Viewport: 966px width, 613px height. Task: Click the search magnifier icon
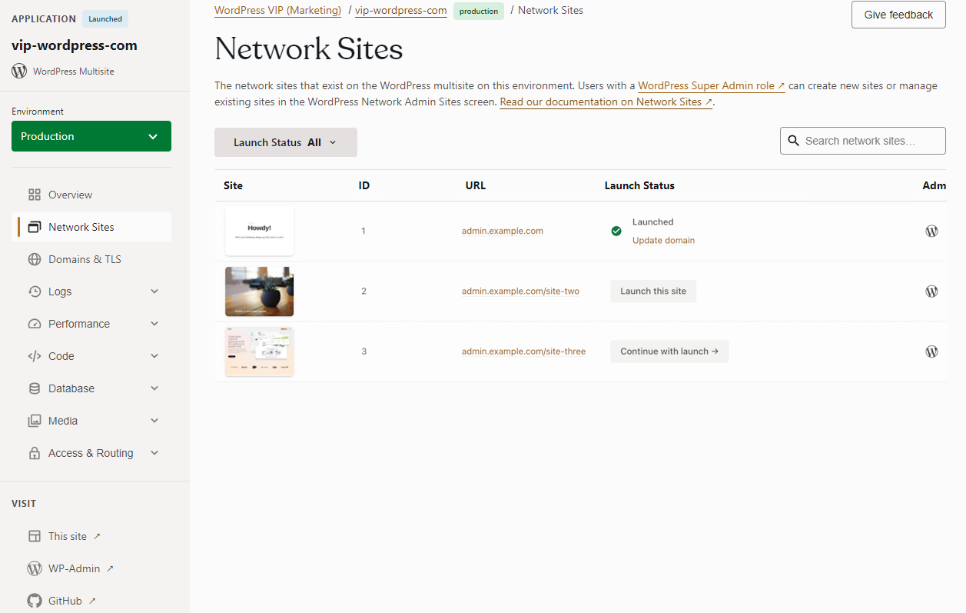(x=794, y=141)
